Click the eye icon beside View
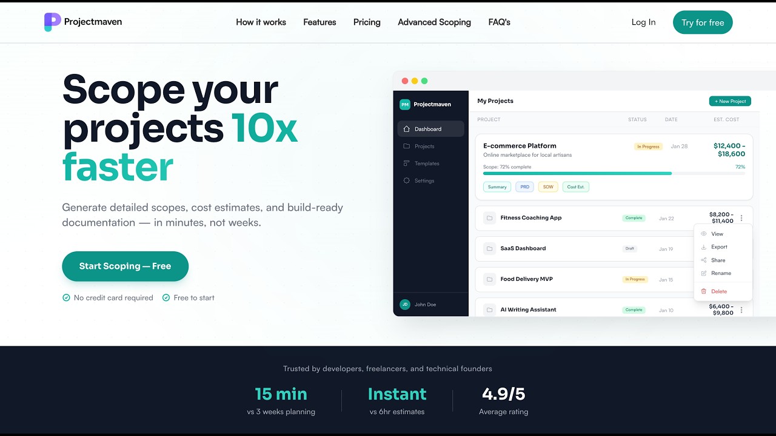776x436 pixels. 704,234
